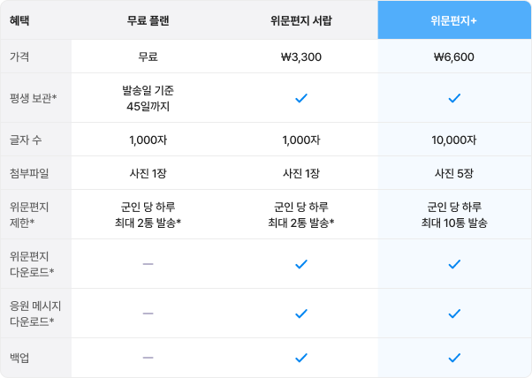This screenshot has width=532, height=378.
Task: Click the dash for 백업 under 무료 플랜
Action: (148, 358)
